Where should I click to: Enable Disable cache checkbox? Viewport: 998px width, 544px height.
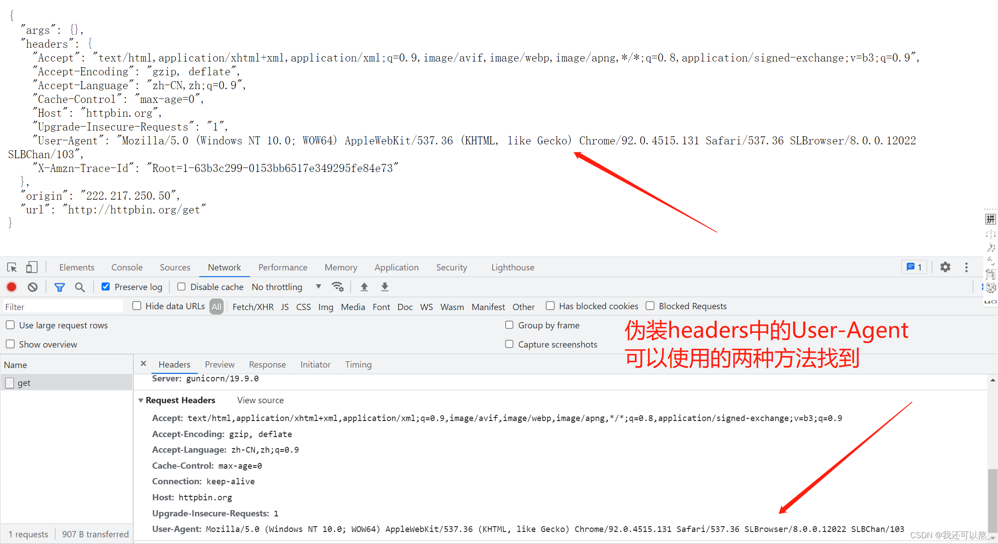(181, 286)
